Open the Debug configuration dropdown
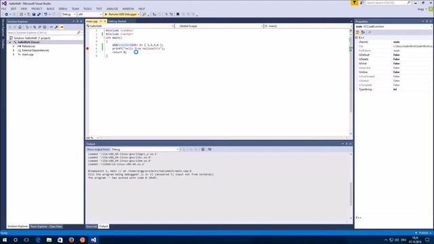 pyautogui.click(x=68, y=14)
